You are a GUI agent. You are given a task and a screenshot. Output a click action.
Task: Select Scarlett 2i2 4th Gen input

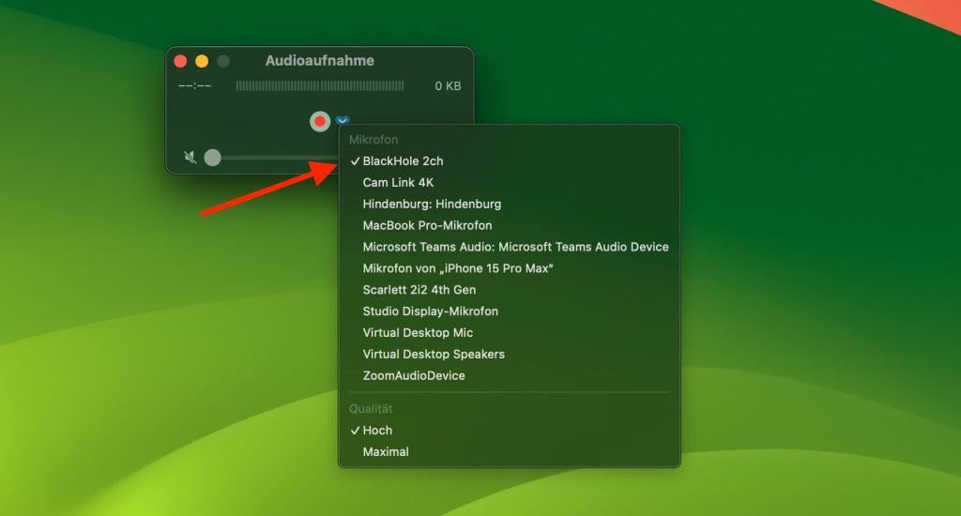coord(510,290)
